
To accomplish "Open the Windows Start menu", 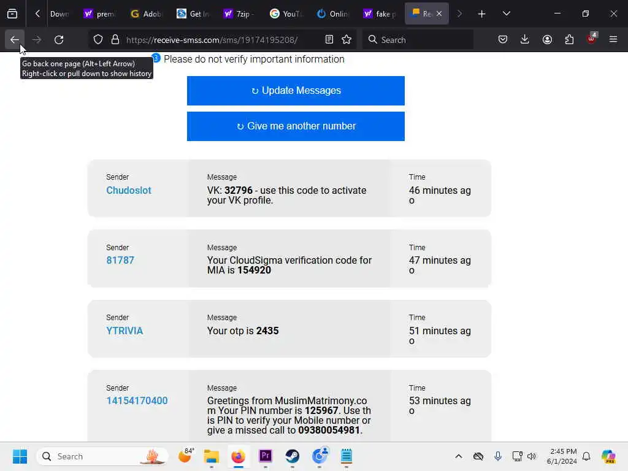I will pos(20,456).
